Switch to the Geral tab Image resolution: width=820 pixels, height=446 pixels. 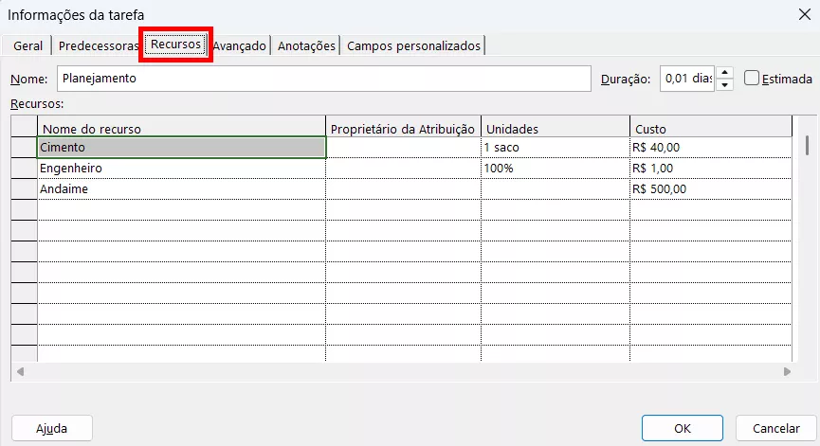(x=27, y=45)
